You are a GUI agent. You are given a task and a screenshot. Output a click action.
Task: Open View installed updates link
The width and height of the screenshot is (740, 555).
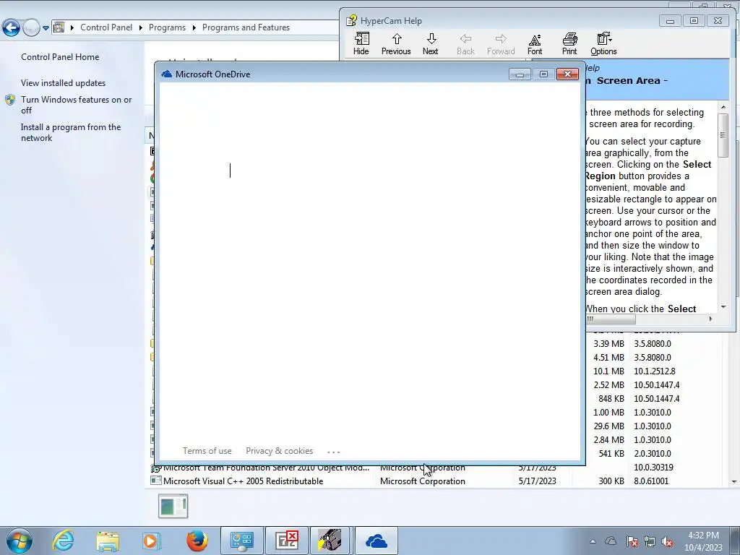click(x=64, y=82)
